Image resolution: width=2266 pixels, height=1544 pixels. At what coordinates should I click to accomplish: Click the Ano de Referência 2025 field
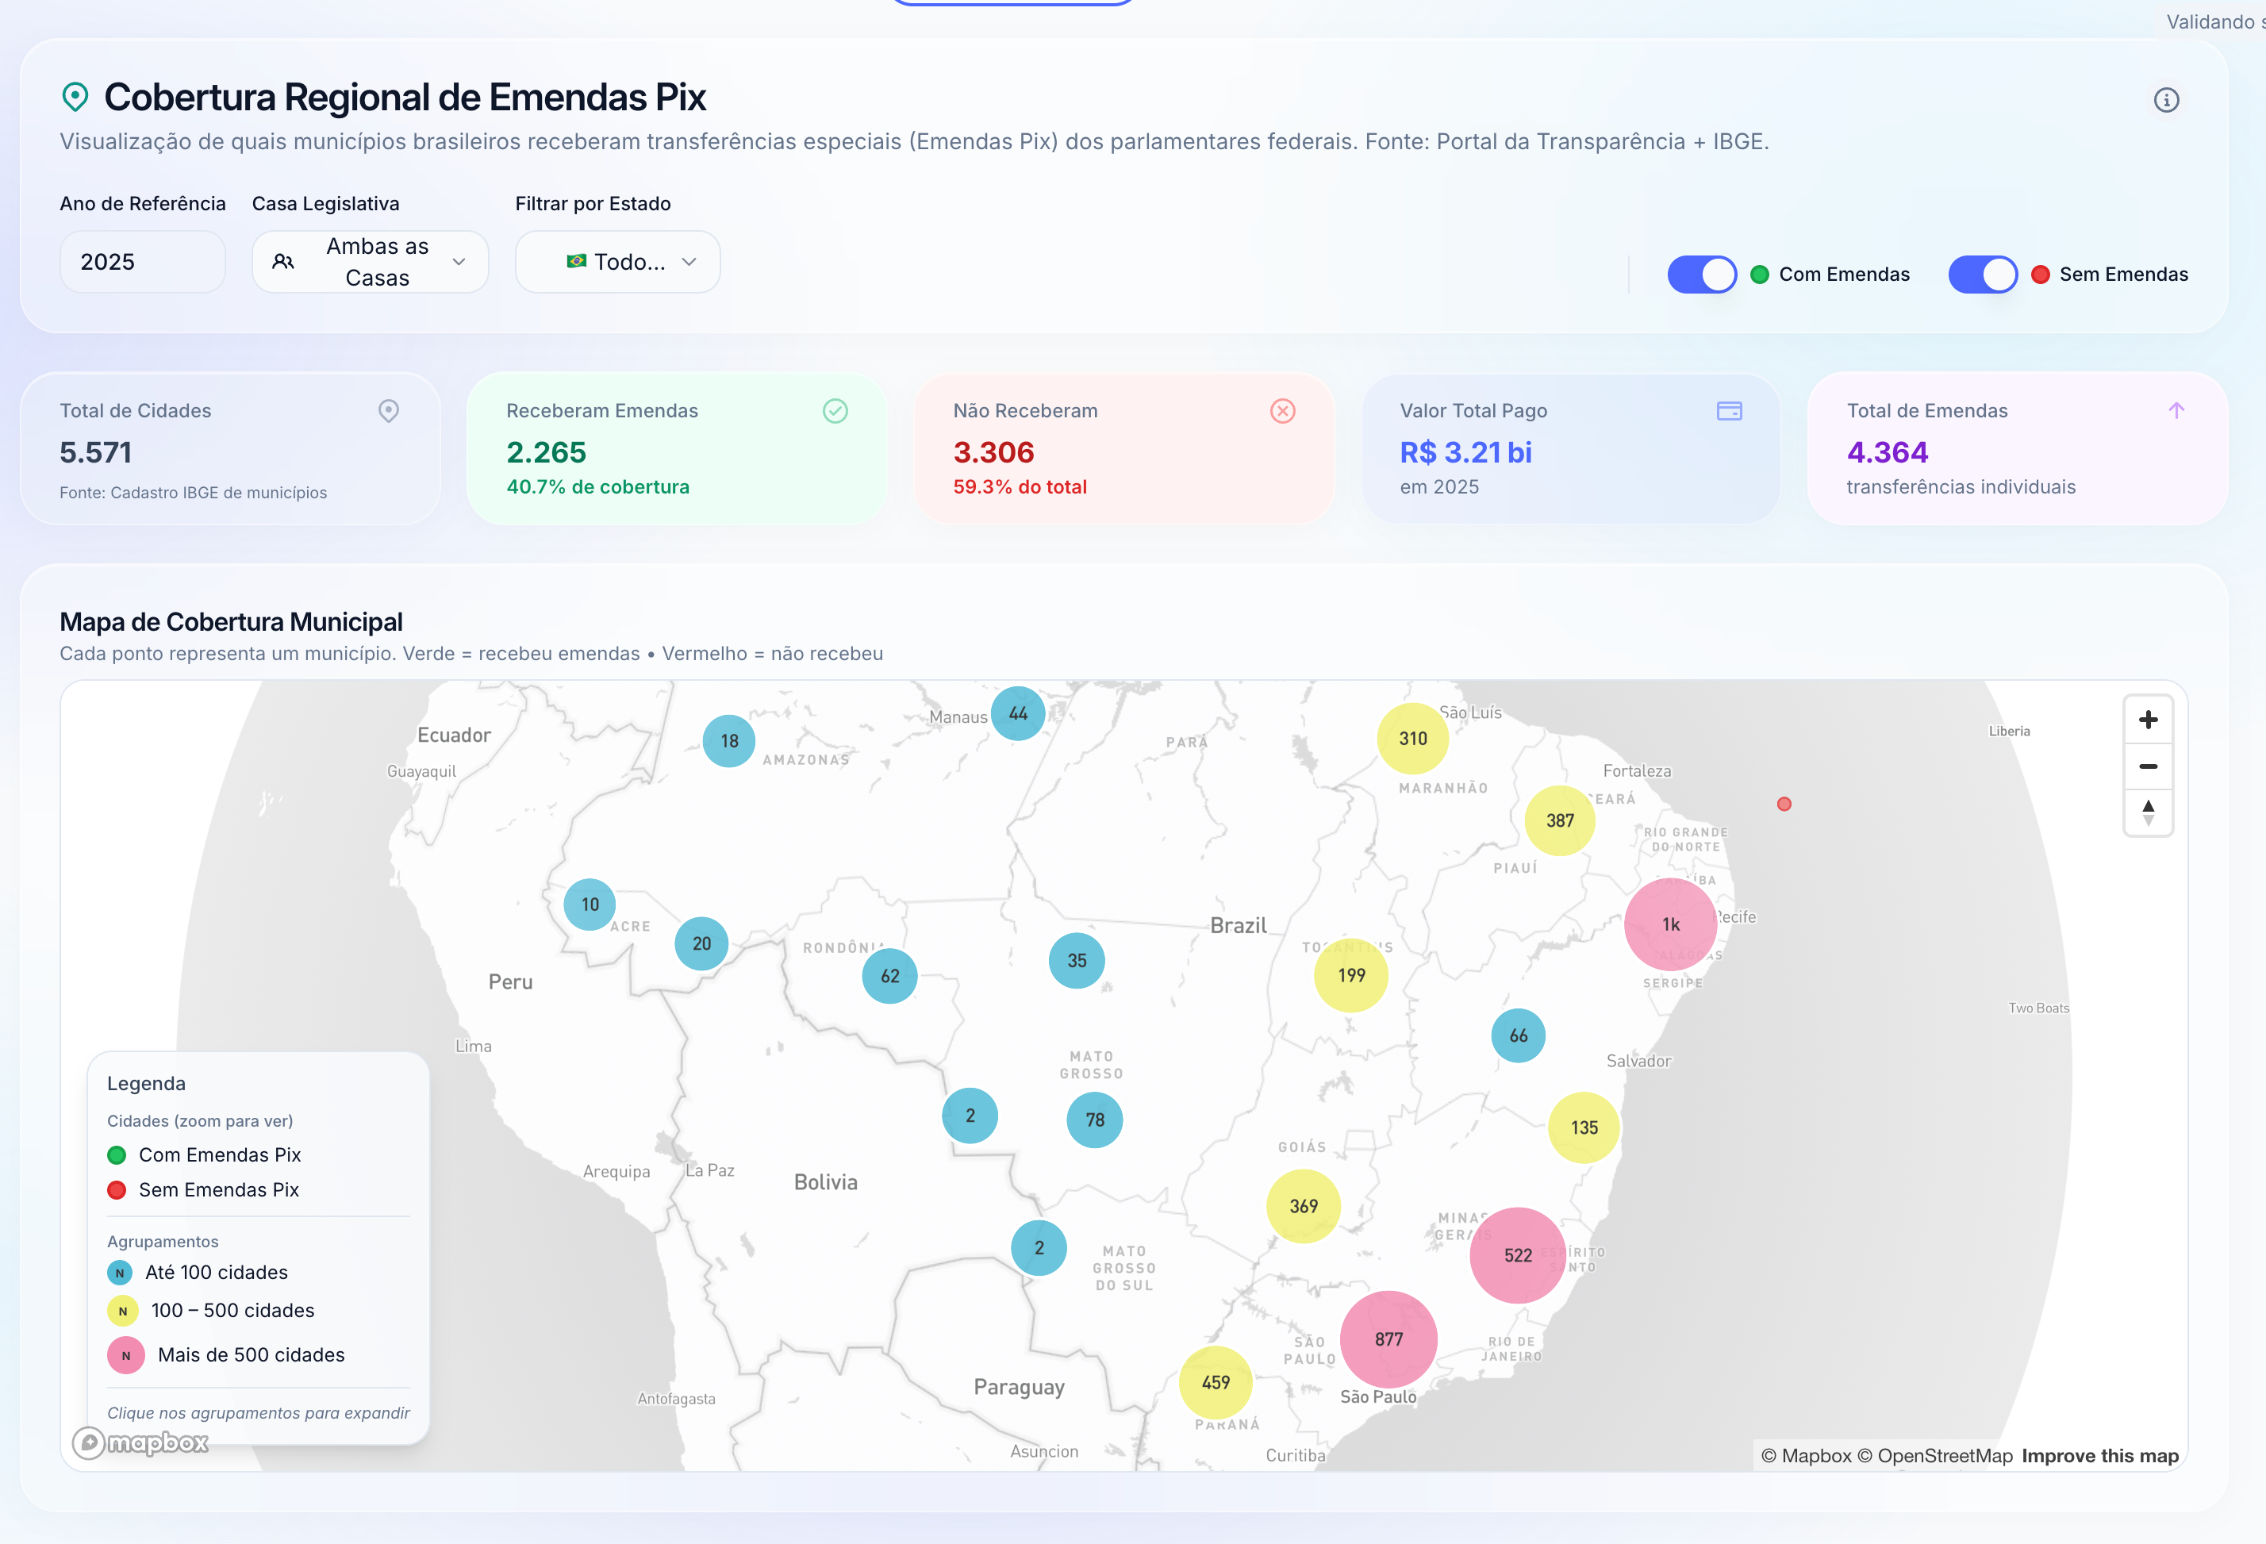point(142,262)
